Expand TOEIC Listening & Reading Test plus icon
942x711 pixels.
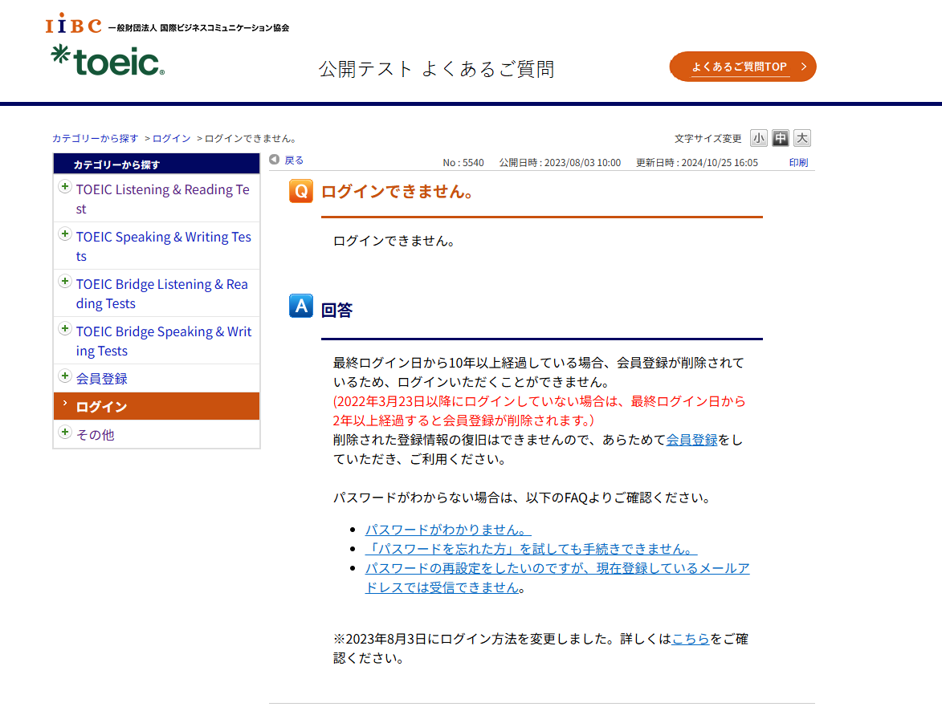click(x=65, y=187)
